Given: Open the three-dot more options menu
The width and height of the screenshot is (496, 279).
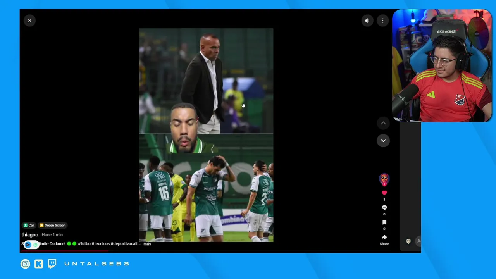Looking at the screenshot, I should (x=383, y=21).
